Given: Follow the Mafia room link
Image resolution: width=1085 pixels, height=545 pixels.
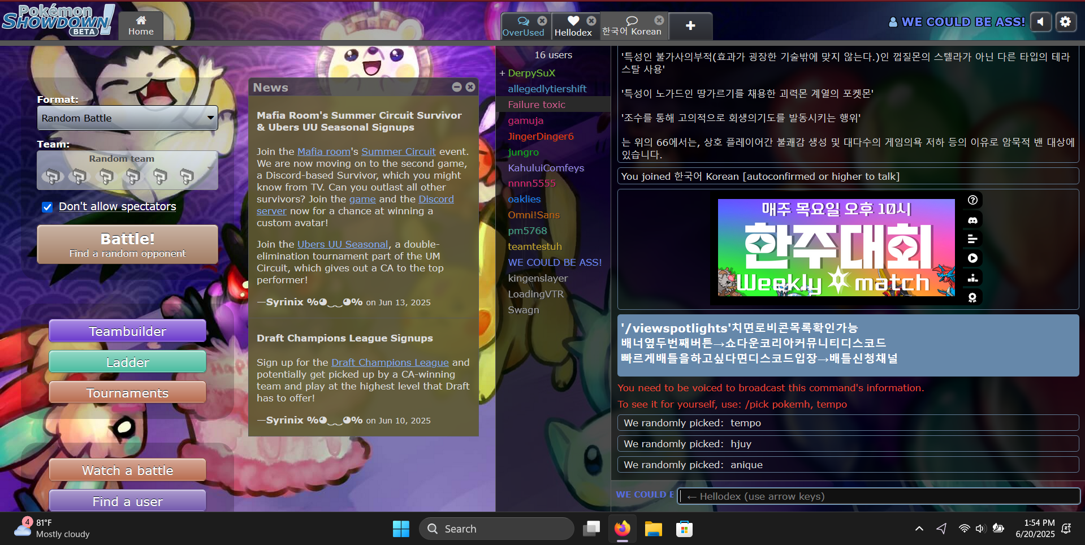Looking at the screenshot, I should pos(324,152).
